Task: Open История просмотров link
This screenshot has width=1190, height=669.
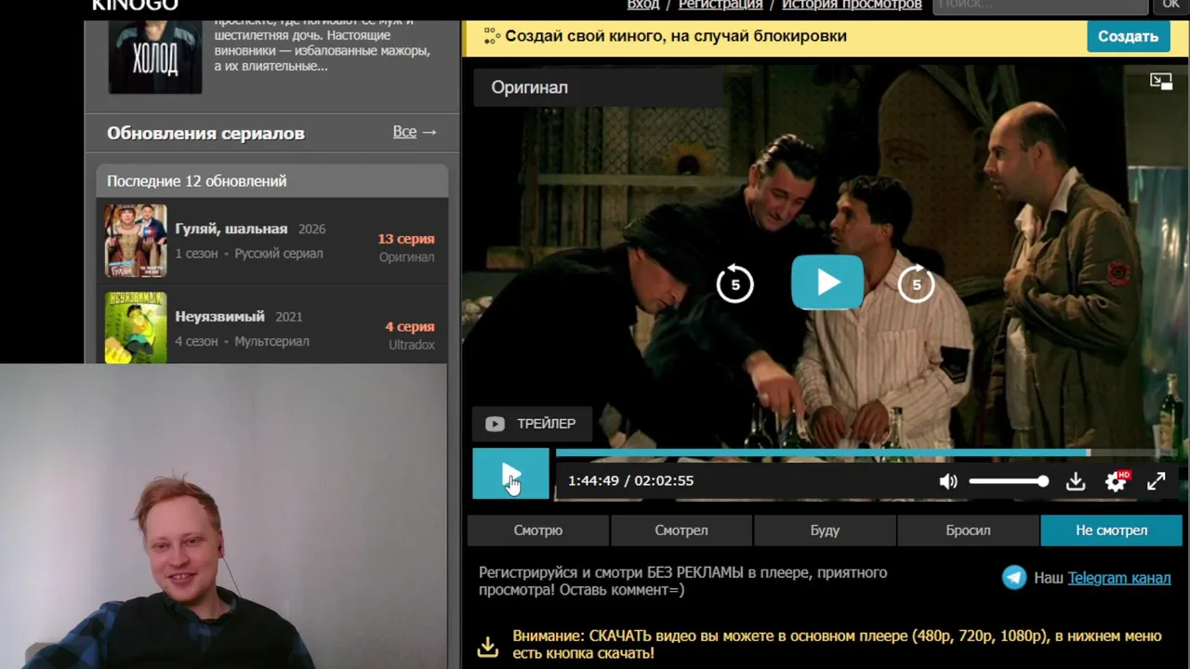Action: coord(852,5)
